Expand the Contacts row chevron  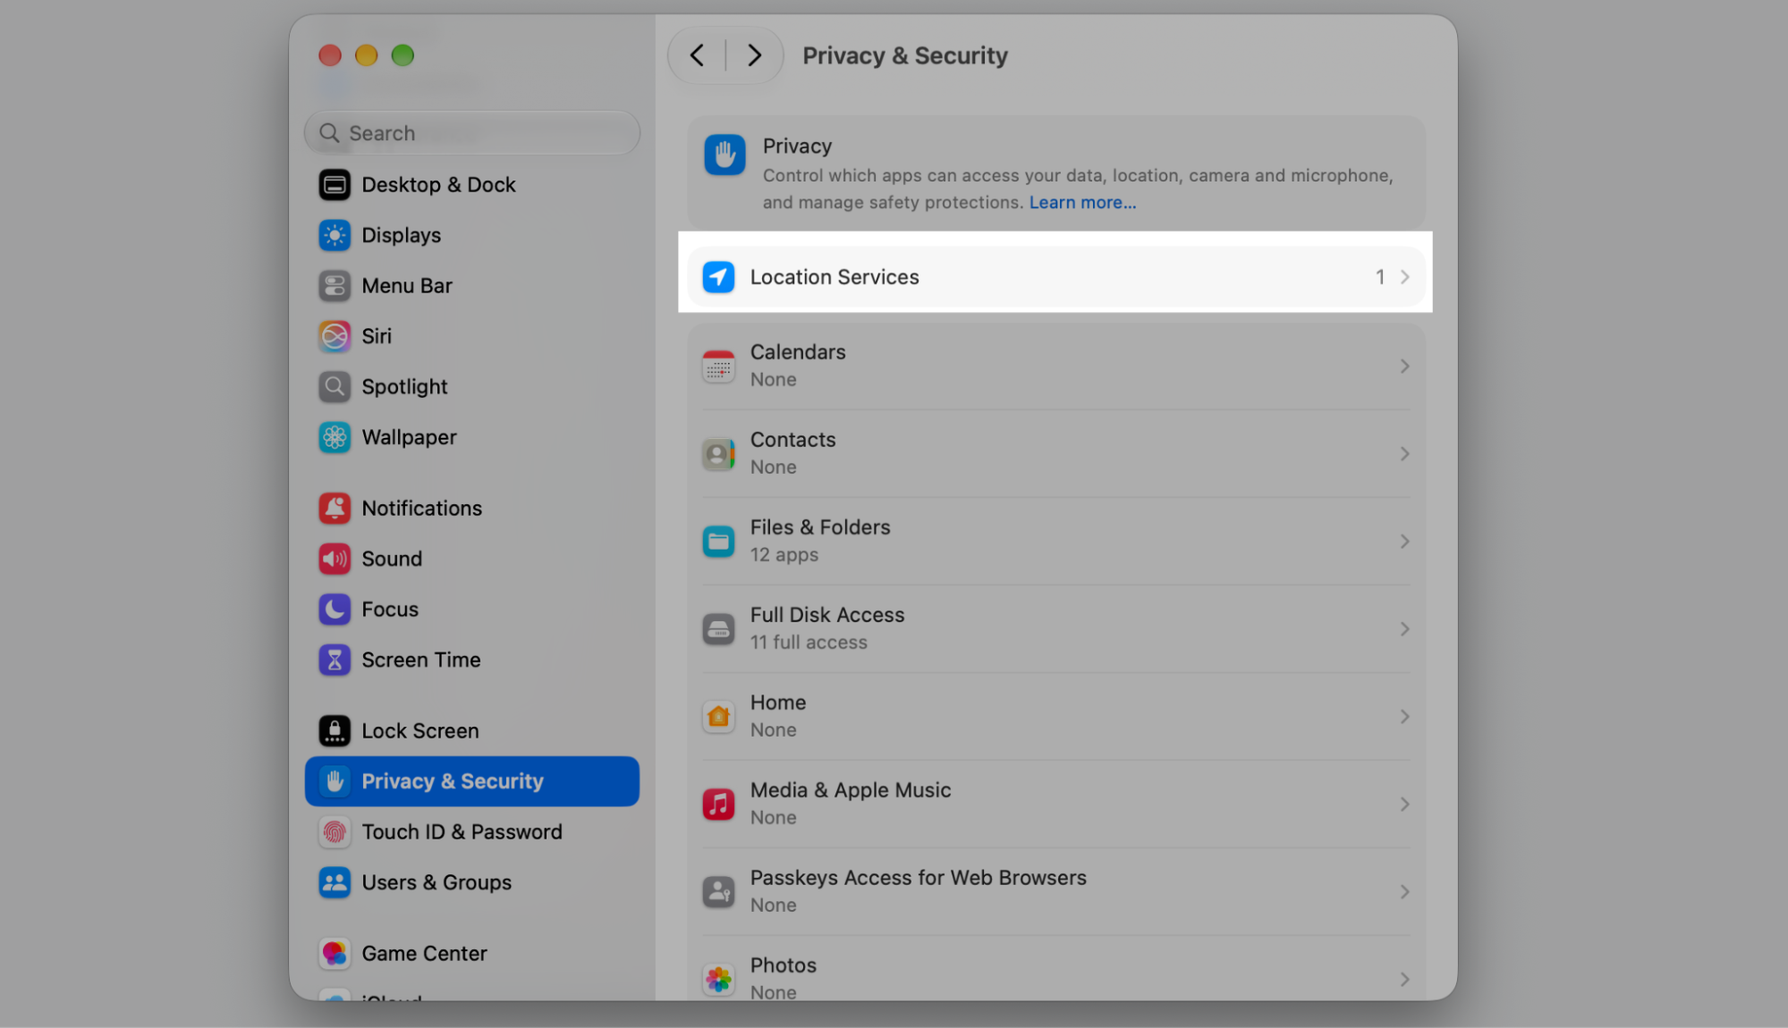point(1404,454)
